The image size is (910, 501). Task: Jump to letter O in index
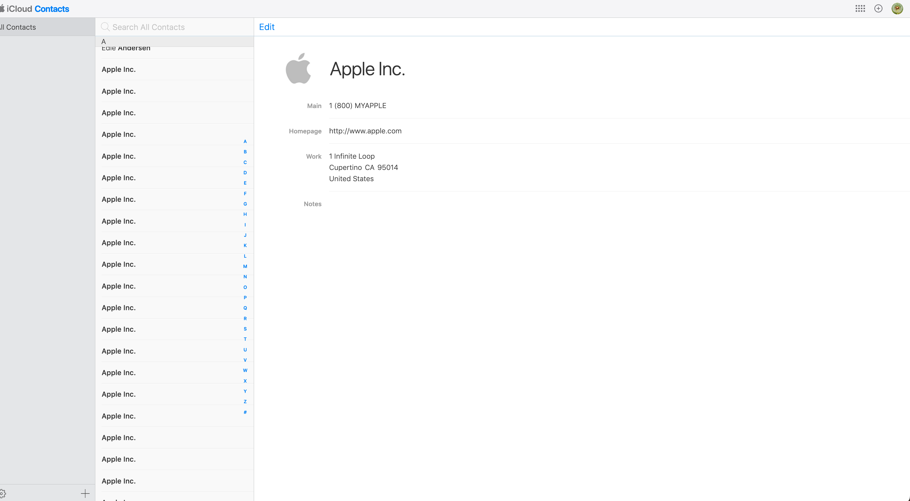(x=245, y=287)
